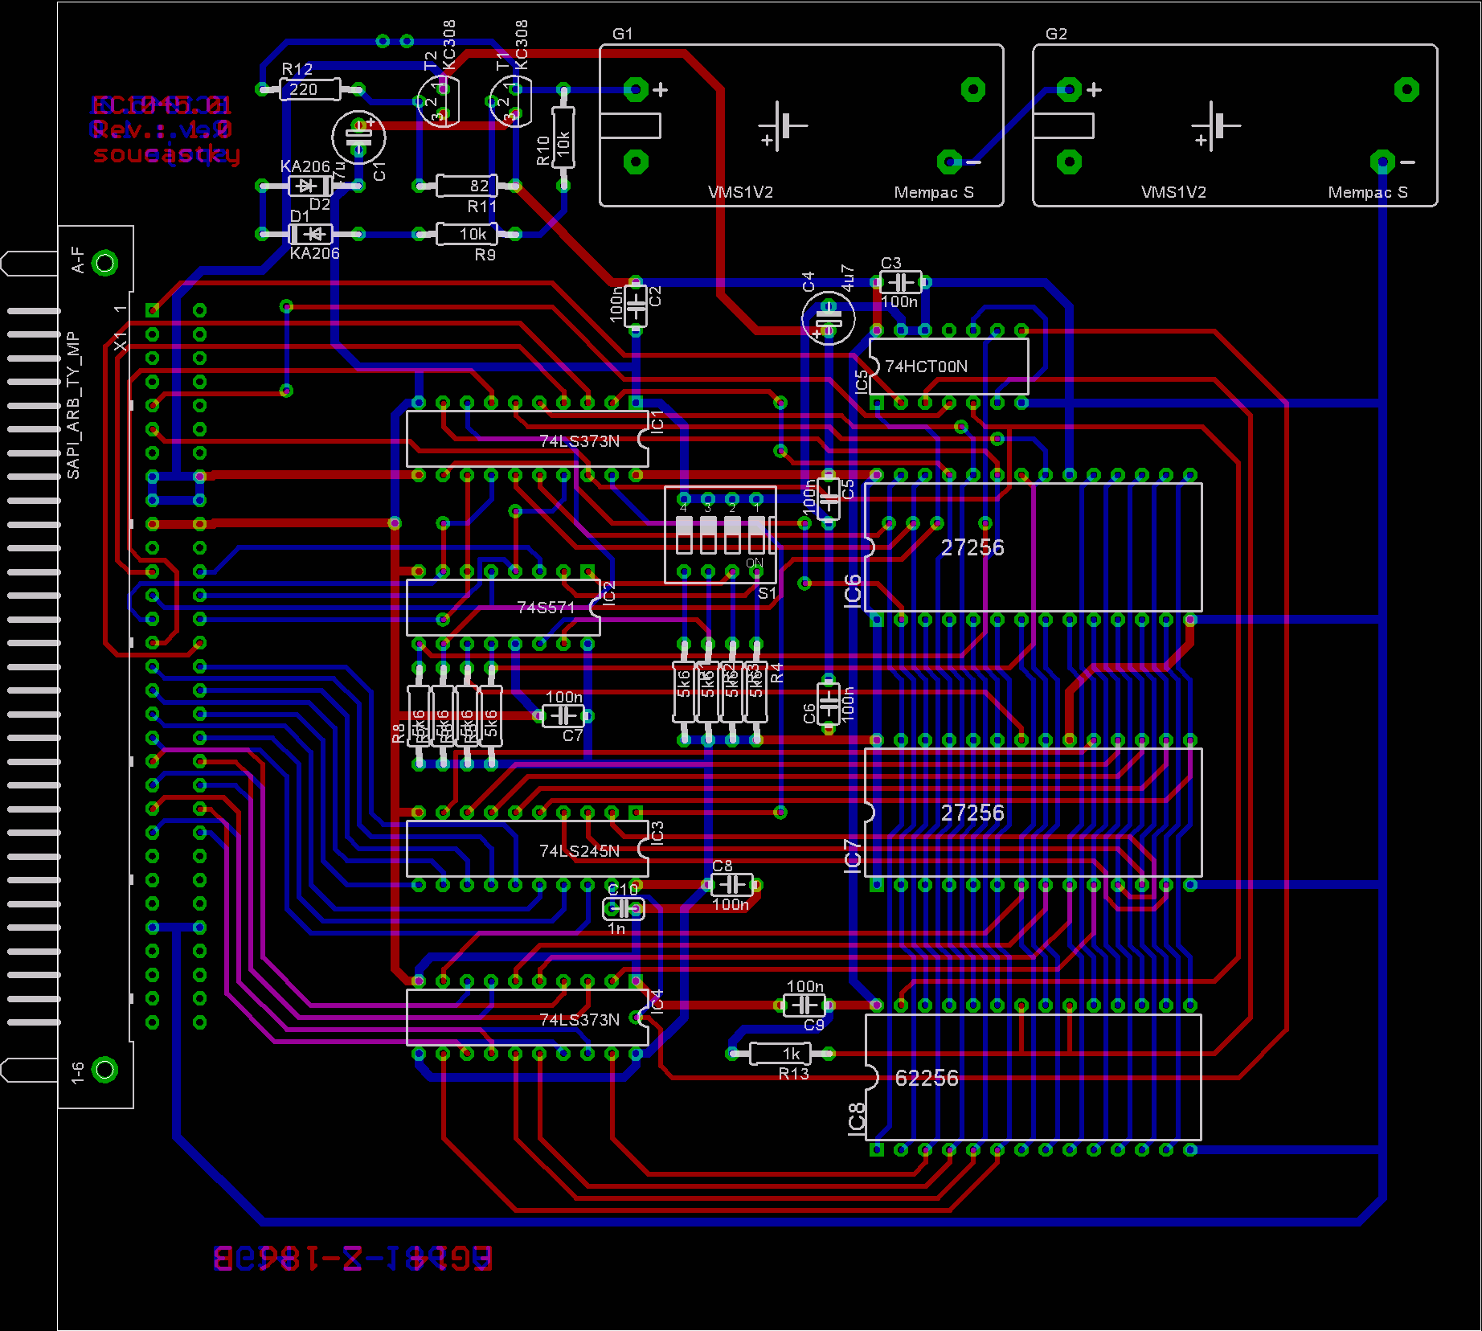Viewport: 1482px width, 1331px height.
Task: Select the battery symbol inside holder G1
Action: coord(782,126)
